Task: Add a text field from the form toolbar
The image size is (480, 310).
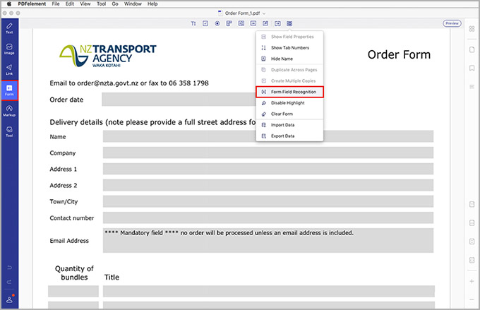Action: [x=193, y=23]
